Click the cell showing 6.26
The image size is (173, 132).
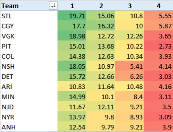(129, 76)
